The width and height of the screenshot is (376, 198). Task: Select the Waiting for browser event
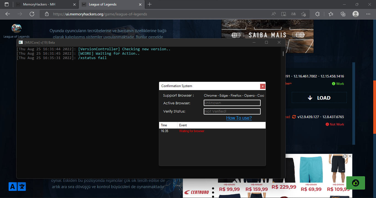tap(192, 131)
